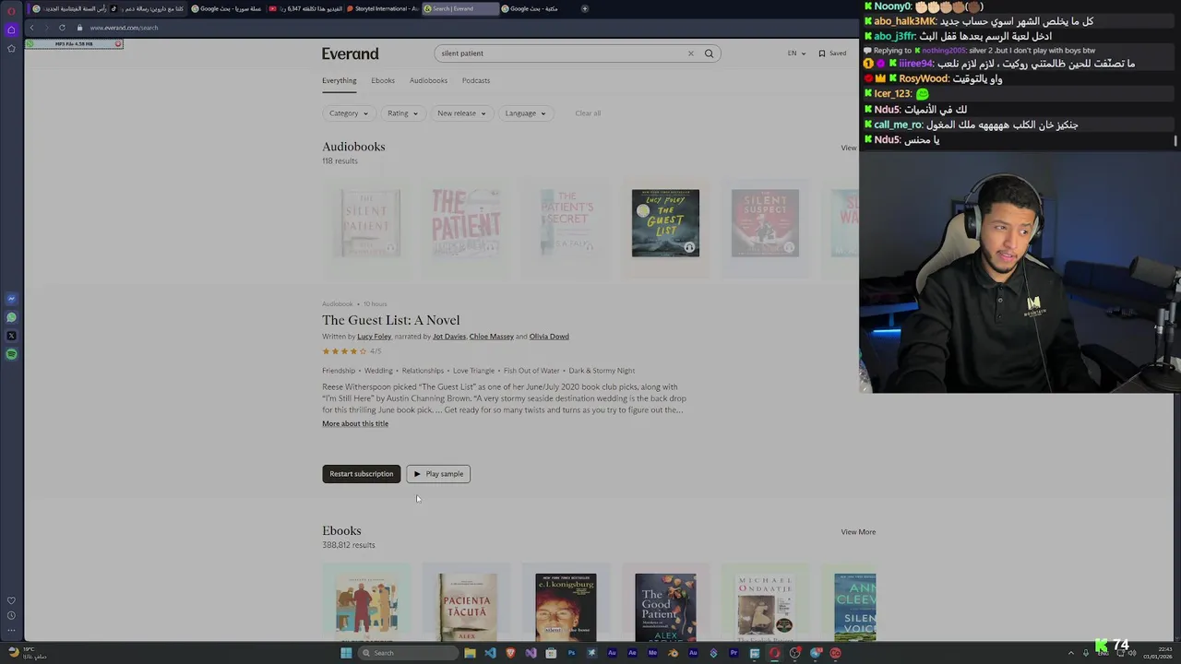Screen dimensions: 1181x664
Task: Switch to the Podcasts tab
Action: 476,80
